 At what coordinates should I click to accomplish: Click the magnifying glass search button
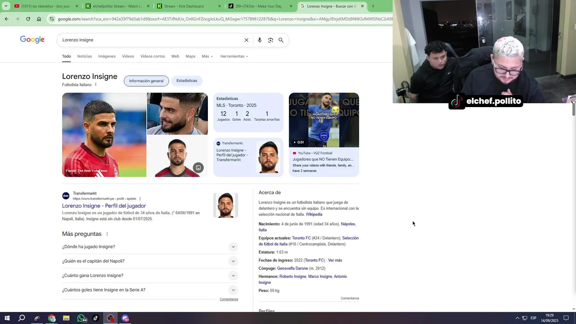pyautogui.click(x=281, y=40)
